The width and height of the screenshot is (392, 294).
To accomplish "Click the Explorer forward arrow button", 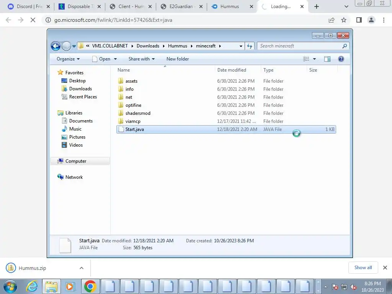I will point(66,46).
